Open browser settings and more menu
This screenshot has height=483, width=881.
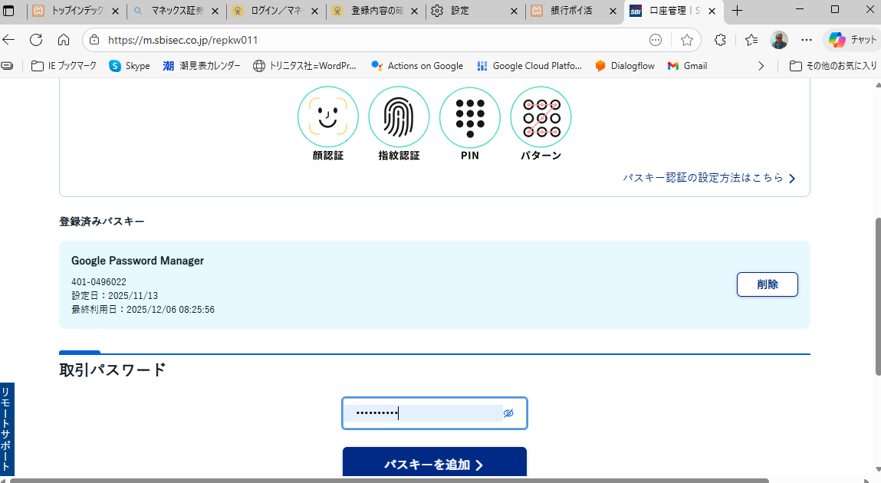(806, 40)
